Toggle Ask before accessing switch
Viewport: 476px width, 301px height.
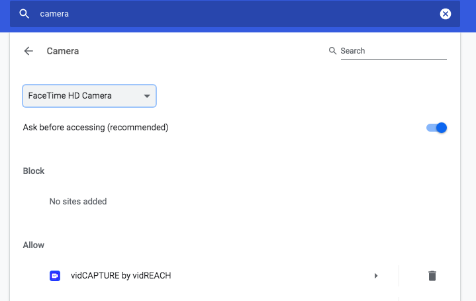[436, 128]
